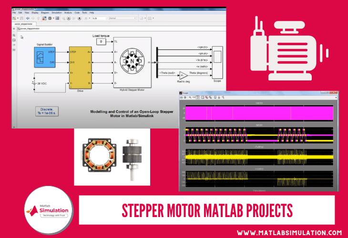Toggle the Scope Lock Axes Selection icon

pyautogui.click(x=219, y=98)
